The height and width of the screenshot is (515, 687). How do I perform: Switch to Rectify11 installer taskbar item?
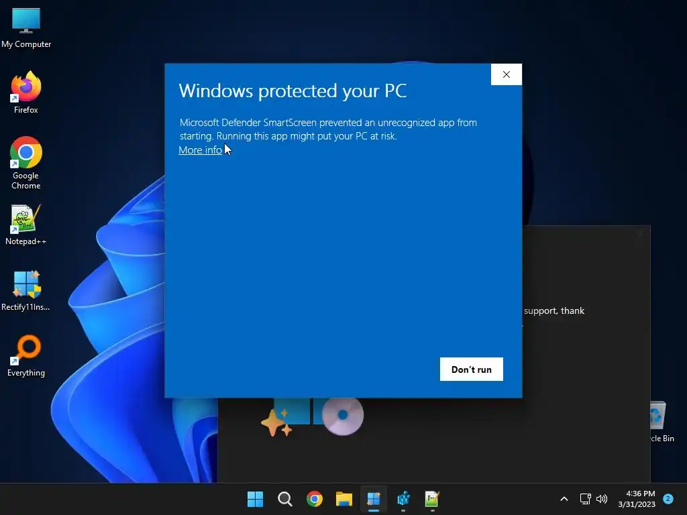373,499
